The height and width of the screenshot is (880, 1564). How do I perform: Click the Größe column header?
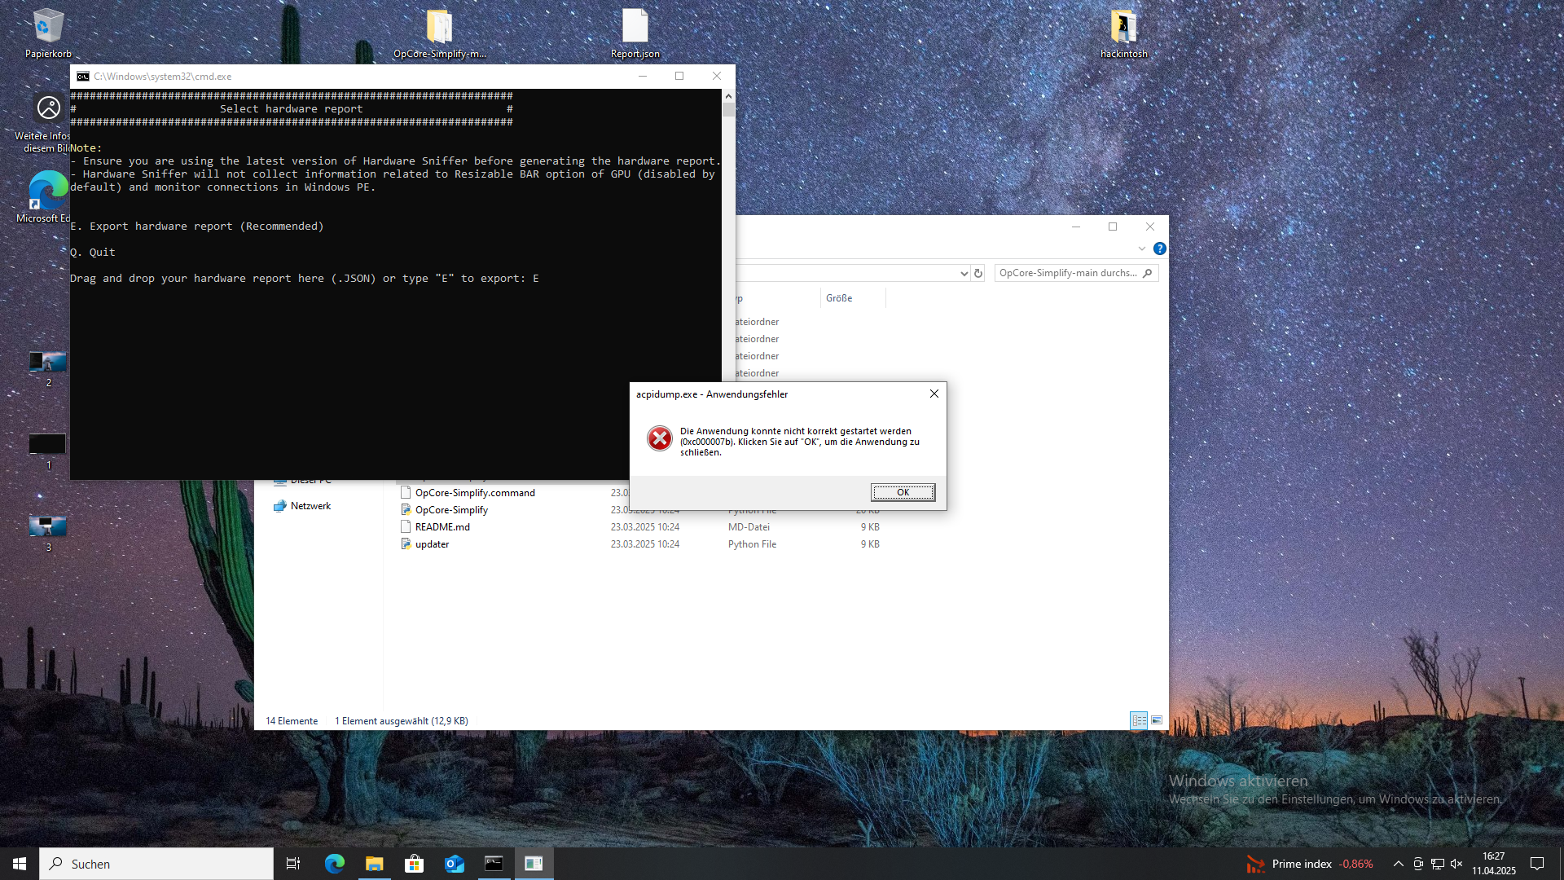coord(839,298)
